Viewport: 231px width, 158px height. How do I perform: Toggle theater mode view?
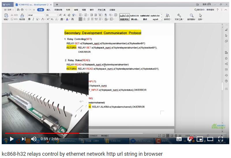(x=210, y=139)
